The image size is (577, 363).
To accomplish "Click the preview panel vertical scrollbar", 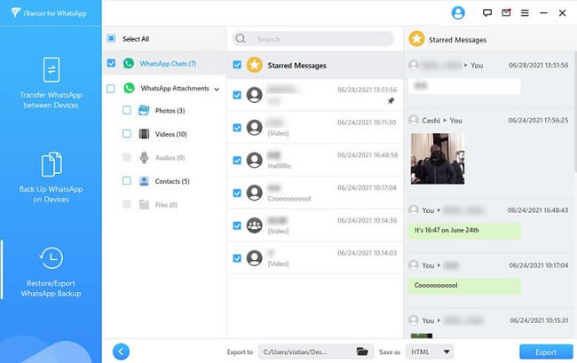I will click(x=575, y=112).
